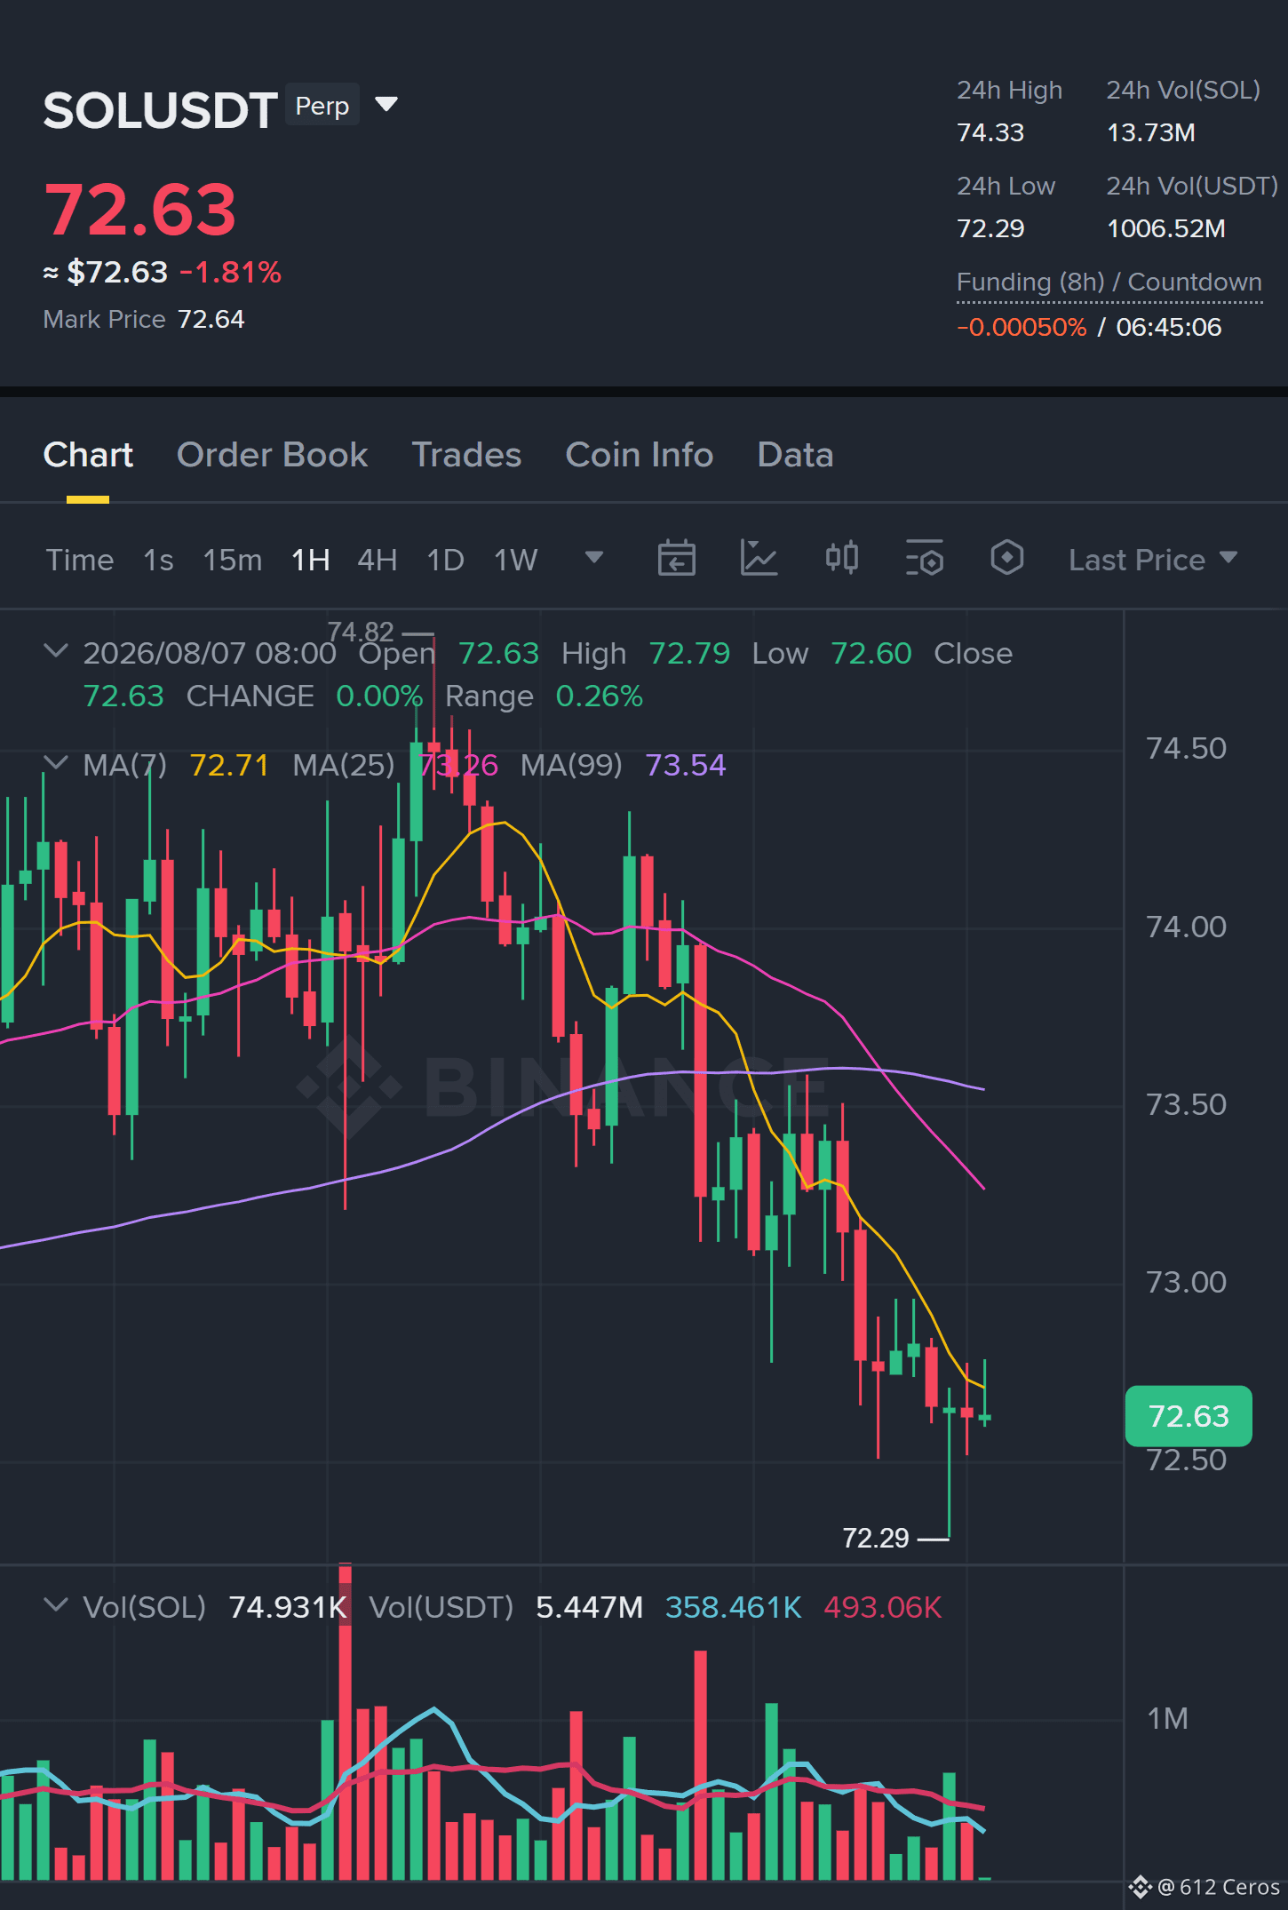Click the volume MA value 493.06K
Screen dimensions: 1288x1910
pyautogui.click(x=883, y=1607)
